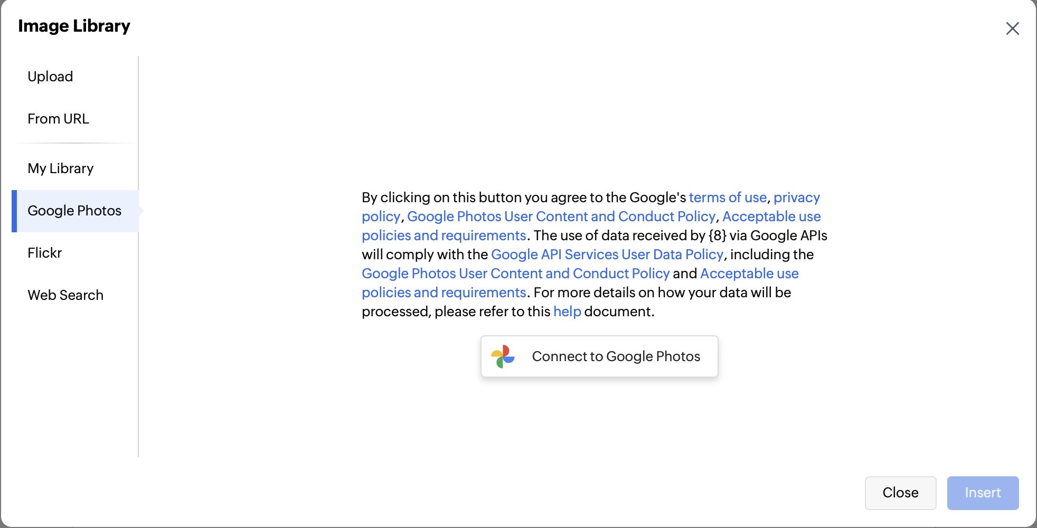Click the Image Library dialog title
This screenshot has height=528, width=1037.
(74, 26)
